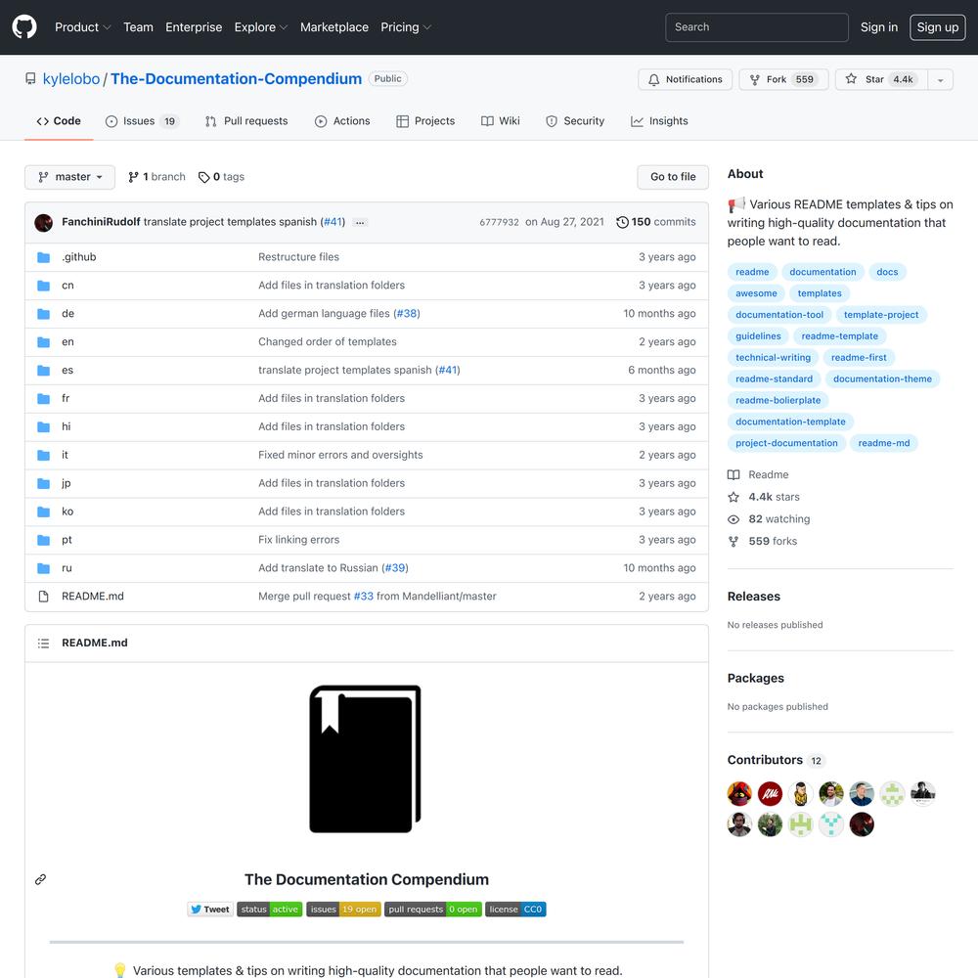Click the Sign up button

point(937,26)
